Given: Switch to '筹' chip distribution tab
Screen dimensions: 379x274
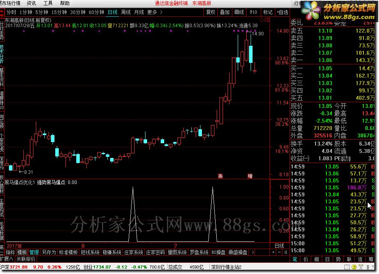Looking at the screenshot, I should point(371,259).
